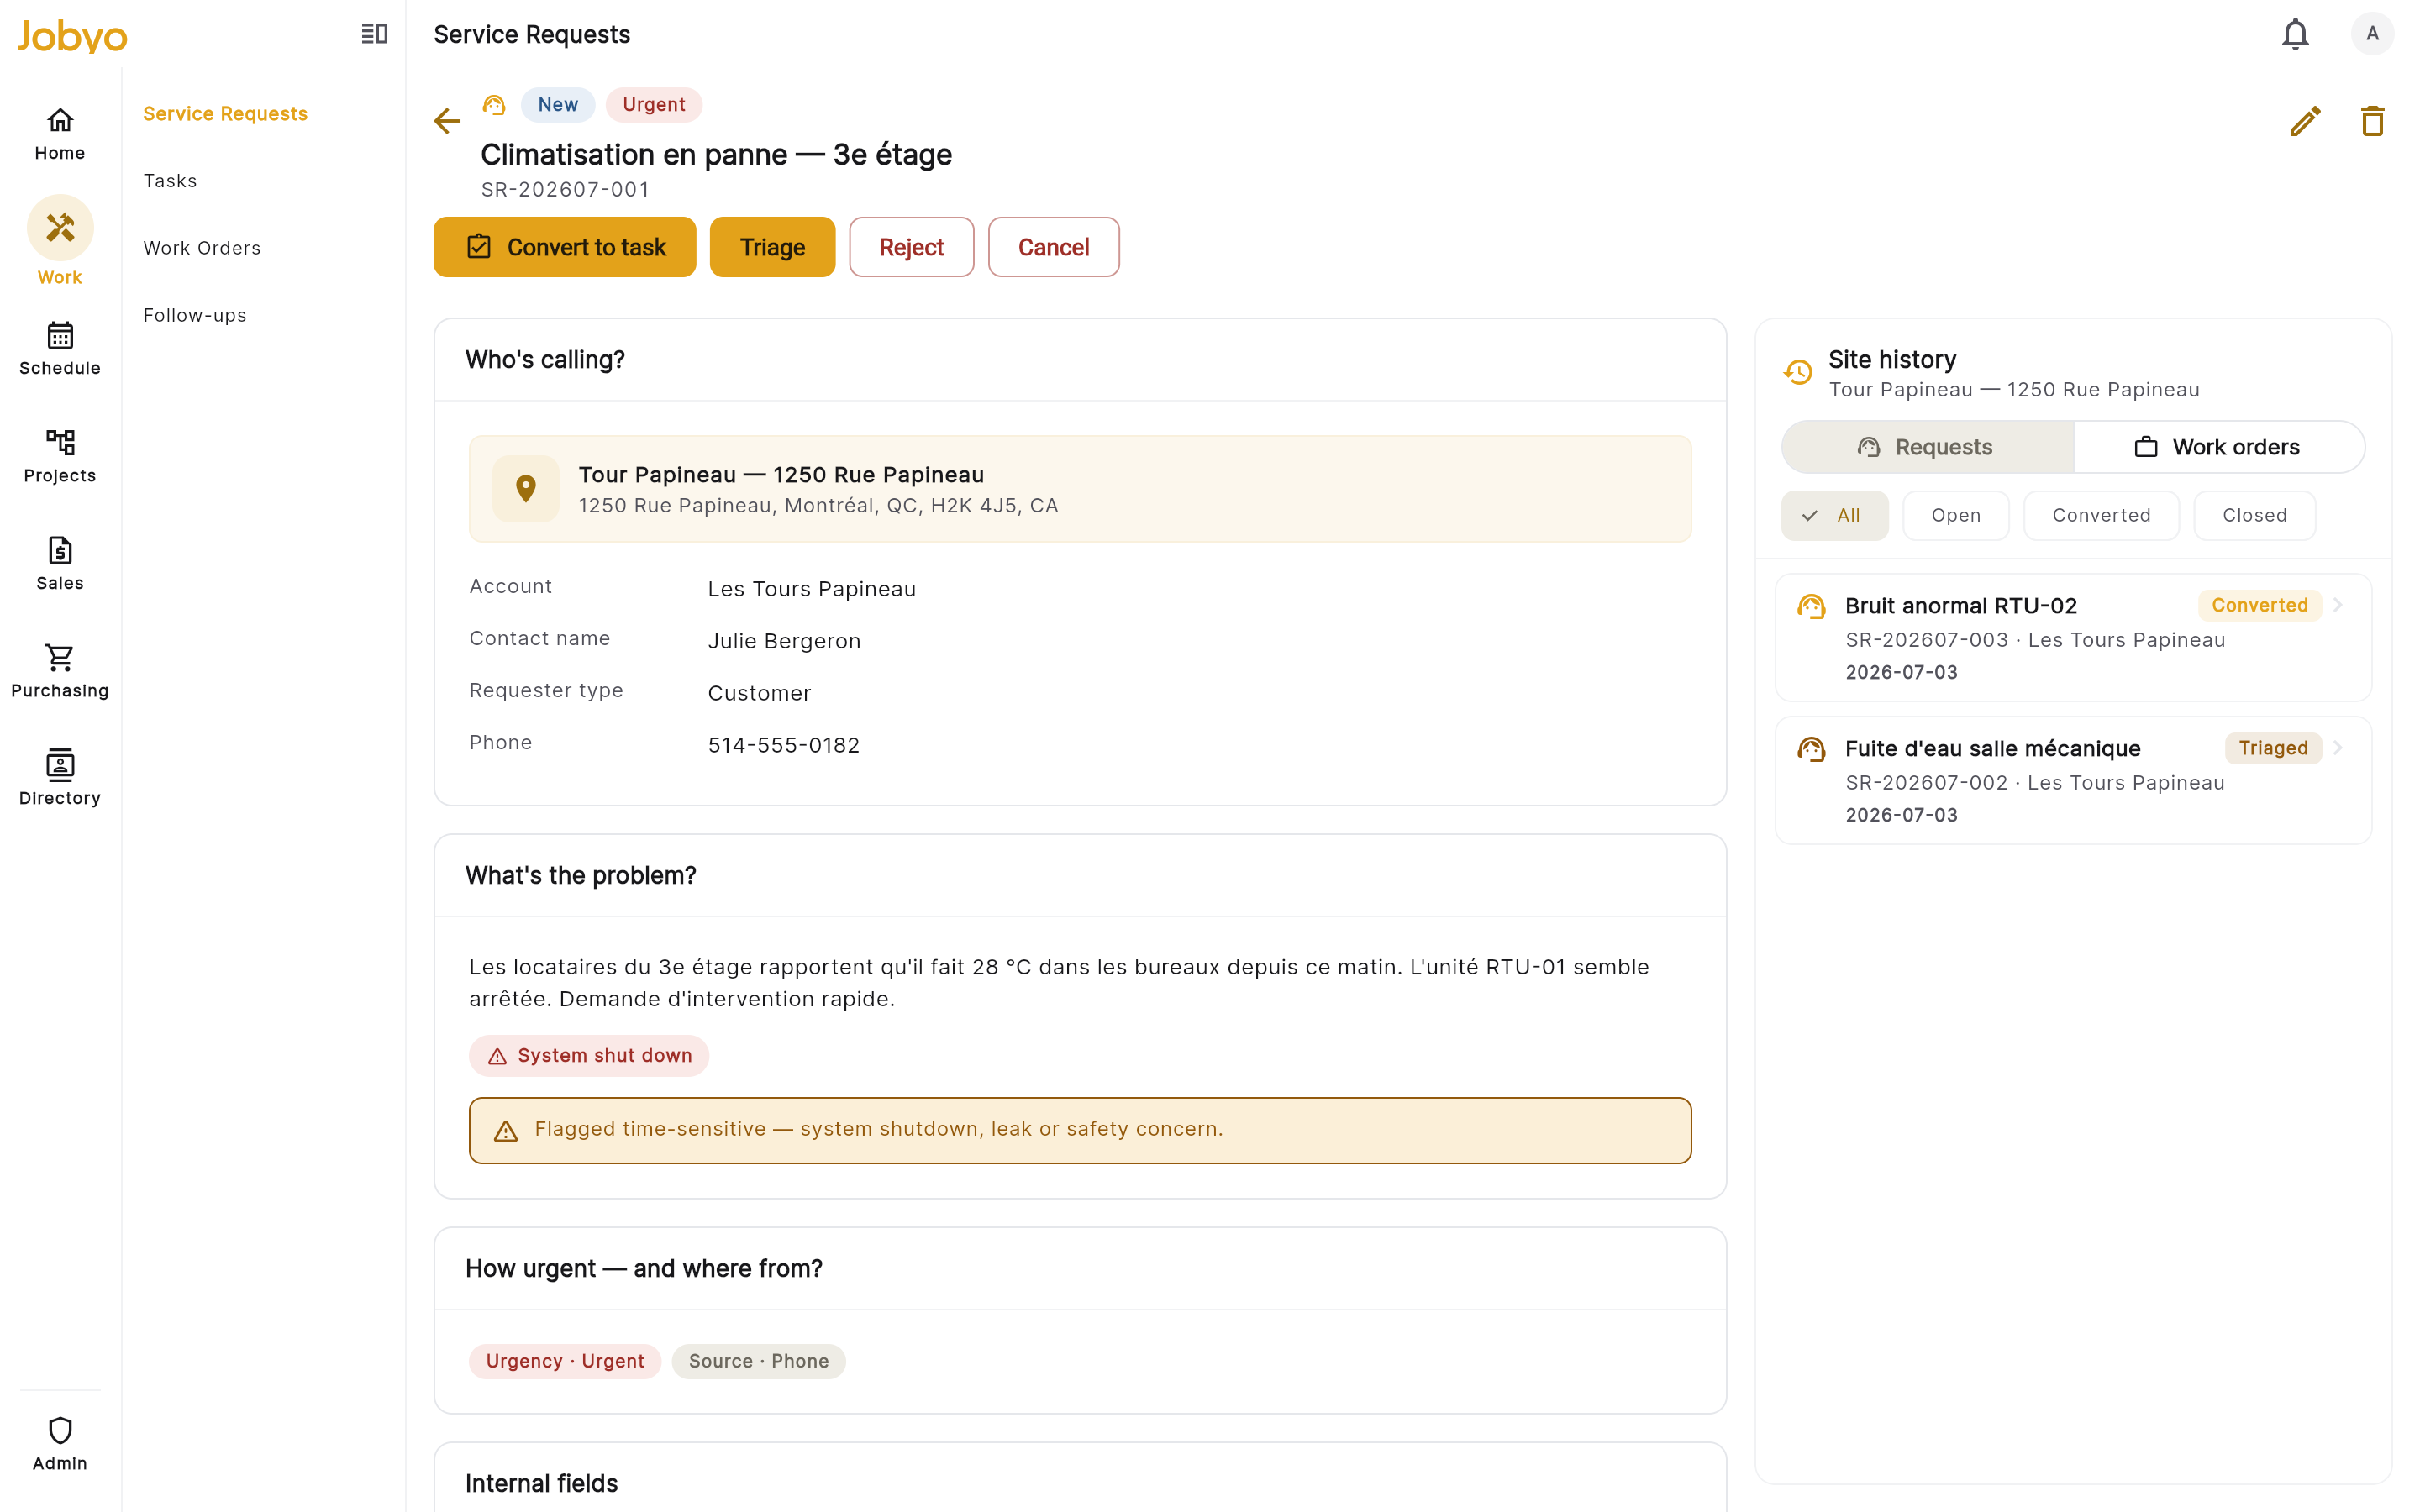Cancel the service request
The height and width of the screenshot is (1512, 2420).
coord(1053,247)
